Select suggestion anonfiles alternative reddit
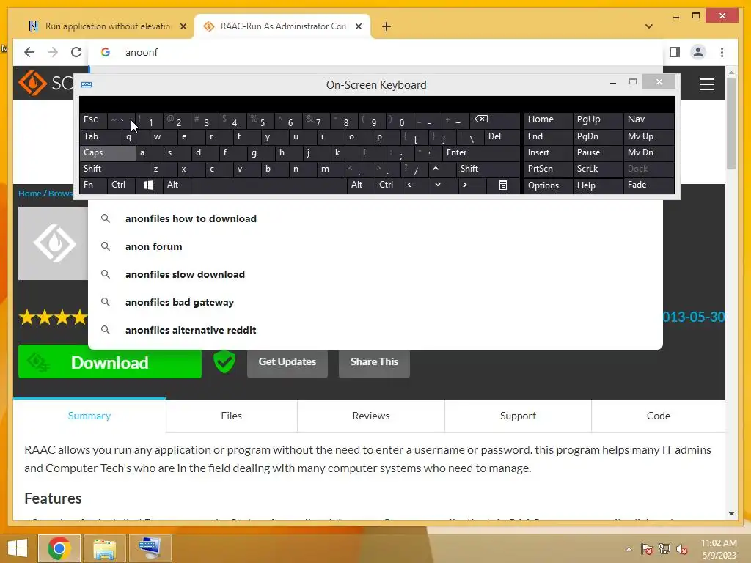 375,330
